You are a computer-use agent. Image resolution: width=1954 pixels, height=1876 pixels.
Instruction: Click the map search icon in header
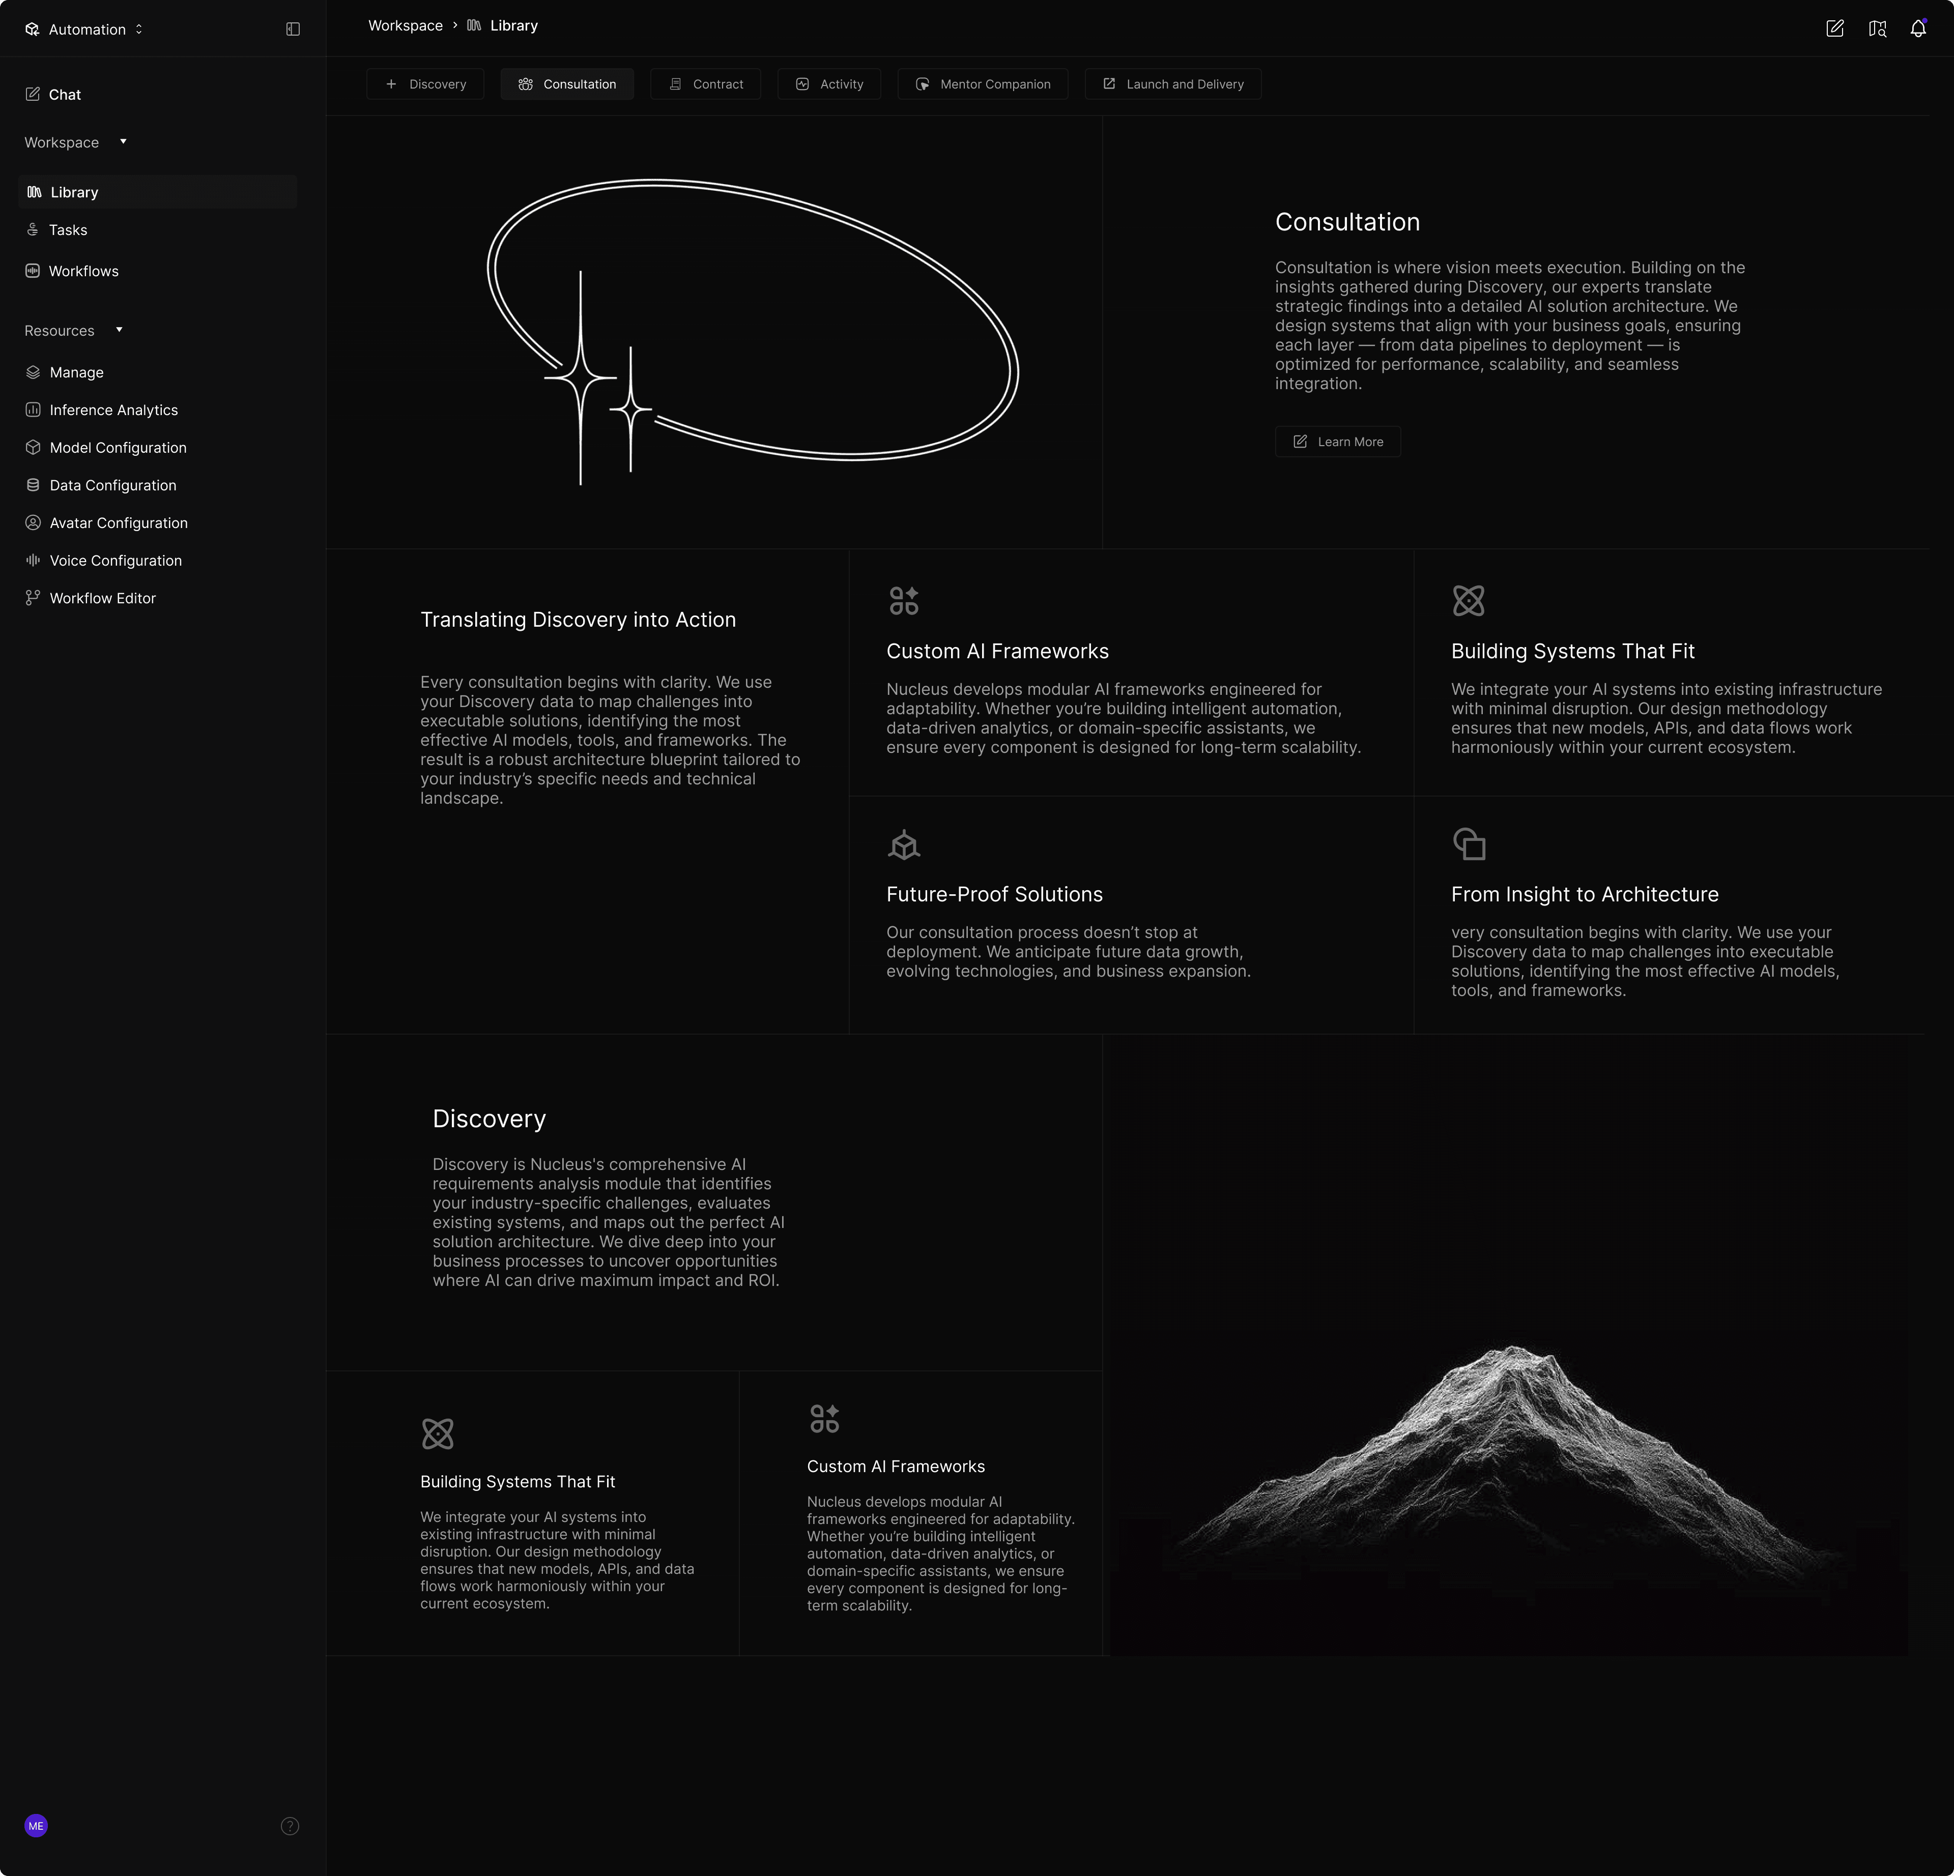pos(1876,29)
